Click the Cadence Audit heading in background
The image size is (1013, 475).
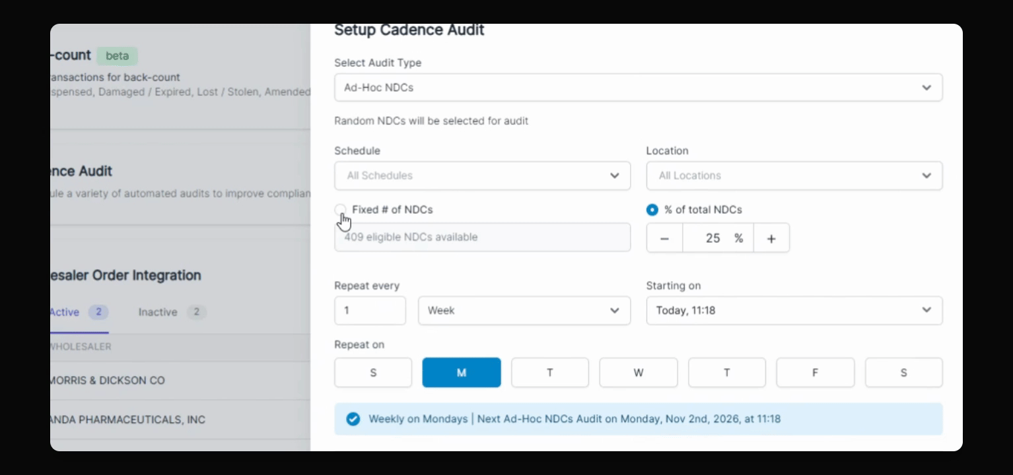[x=81, y=171]
